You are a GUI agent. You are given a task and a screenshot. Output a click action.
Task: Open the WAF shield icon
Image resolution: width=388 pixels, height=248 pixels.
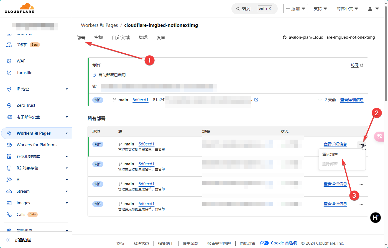pos(9,61)
